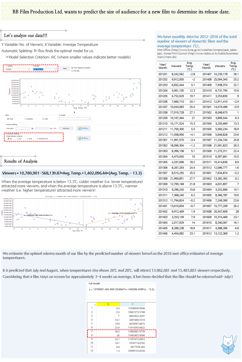242x362 pixels.
Task: Click the 201201 row label in table
Action: pyautogui.click(x=163, y=74)
